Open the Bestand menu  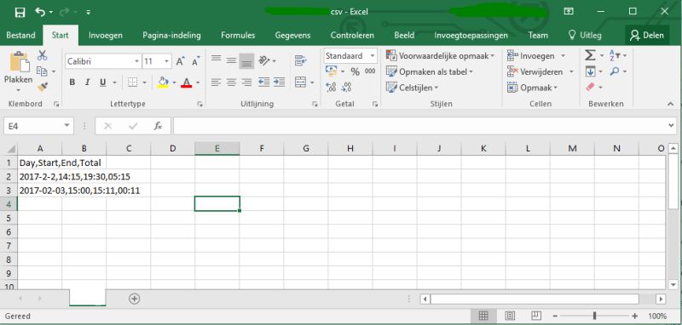pyautogui.click(x=20, y=35)
